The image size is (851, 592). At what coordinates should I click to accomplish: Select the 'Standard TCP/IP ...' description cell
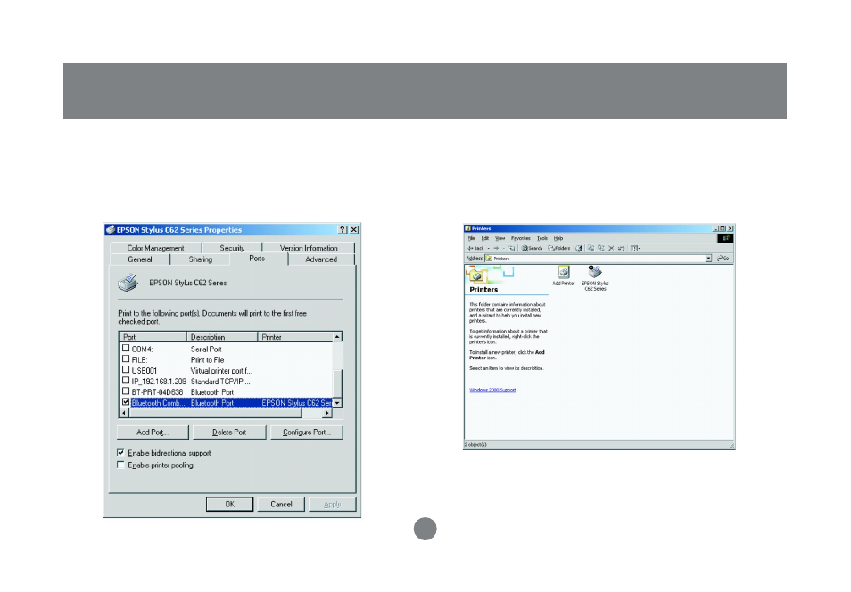(220, 382)
